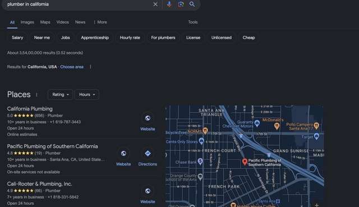
Task: Switch to the Videos tab
Action: coord(63,22)
